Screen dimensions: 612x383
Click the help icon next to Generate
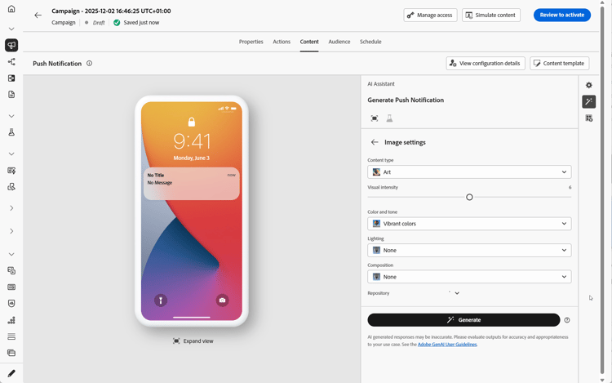567,320
